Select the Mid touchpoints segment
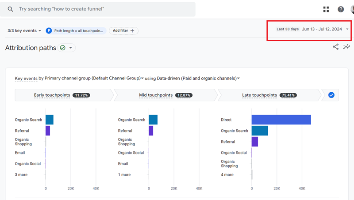Viewport: 354px width, 200px height. click(165, 95)
